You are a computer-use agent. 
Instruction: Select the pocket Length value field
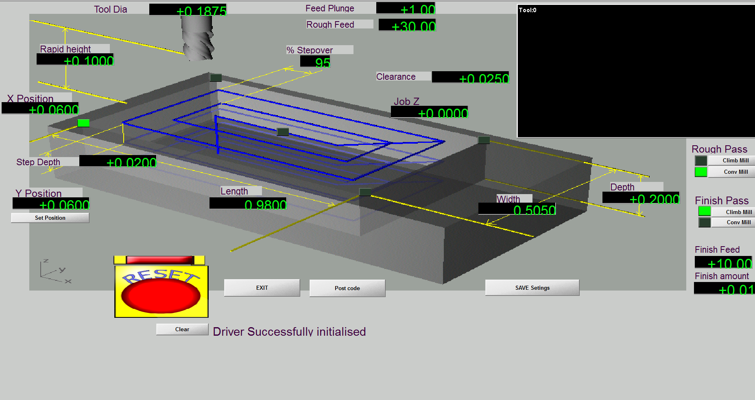[248, 203]
